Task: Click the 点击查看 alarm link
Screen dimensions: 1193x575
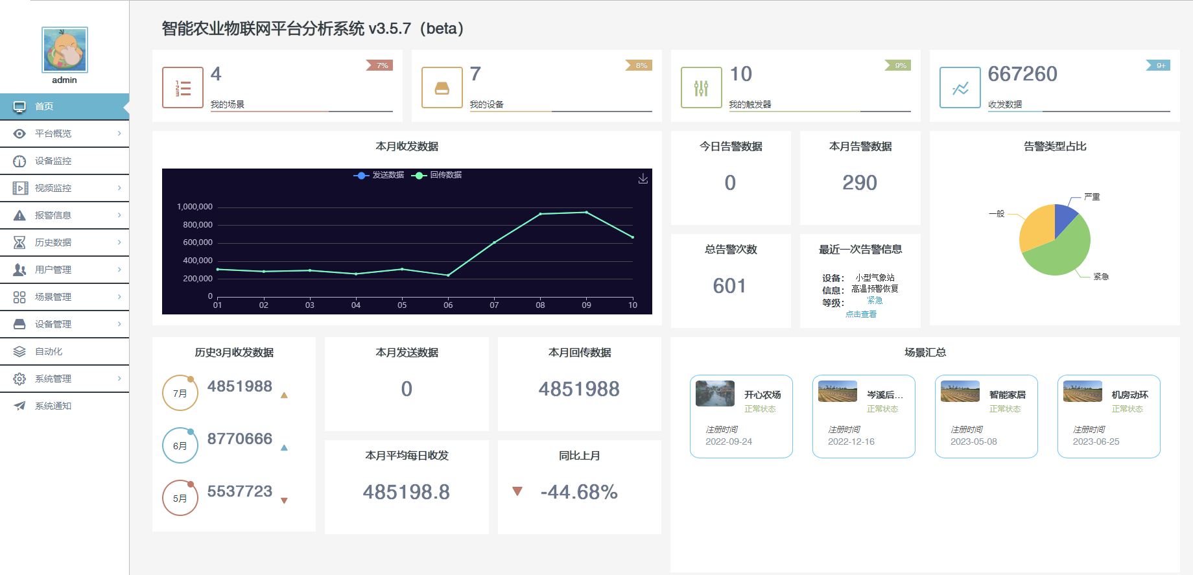Action: click(861, 314)
